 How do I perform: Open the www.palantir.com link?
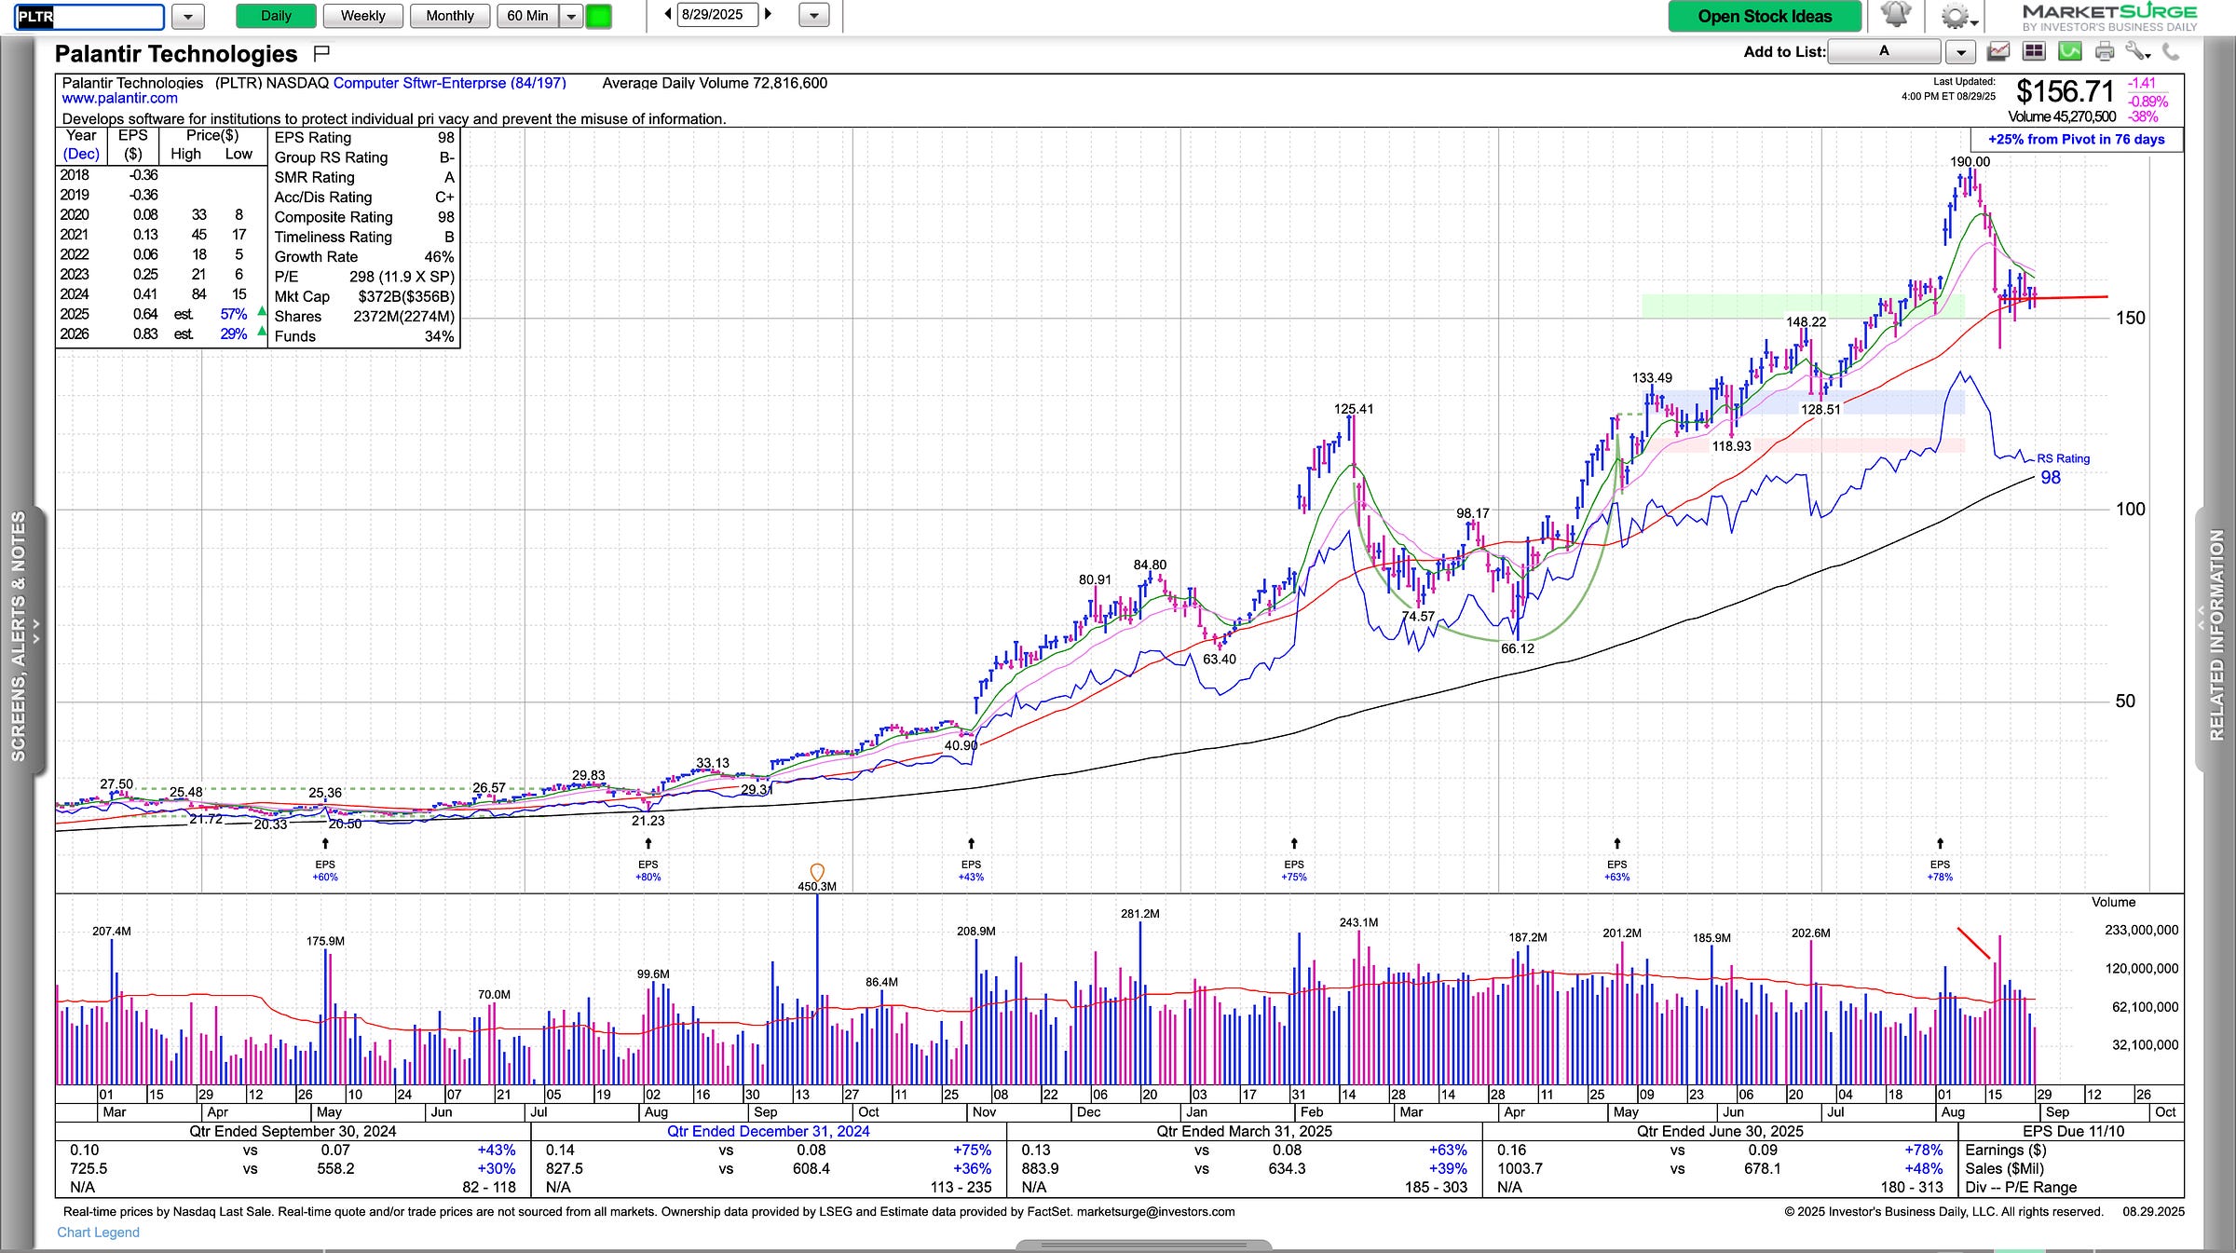(119, 99)
